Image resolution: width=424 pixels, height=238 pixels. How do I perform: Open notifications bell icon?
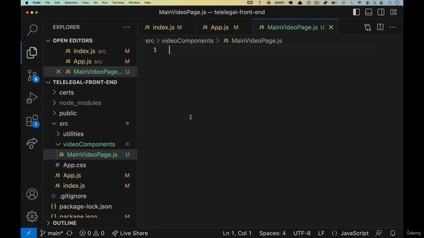click(x=393, y=233)
